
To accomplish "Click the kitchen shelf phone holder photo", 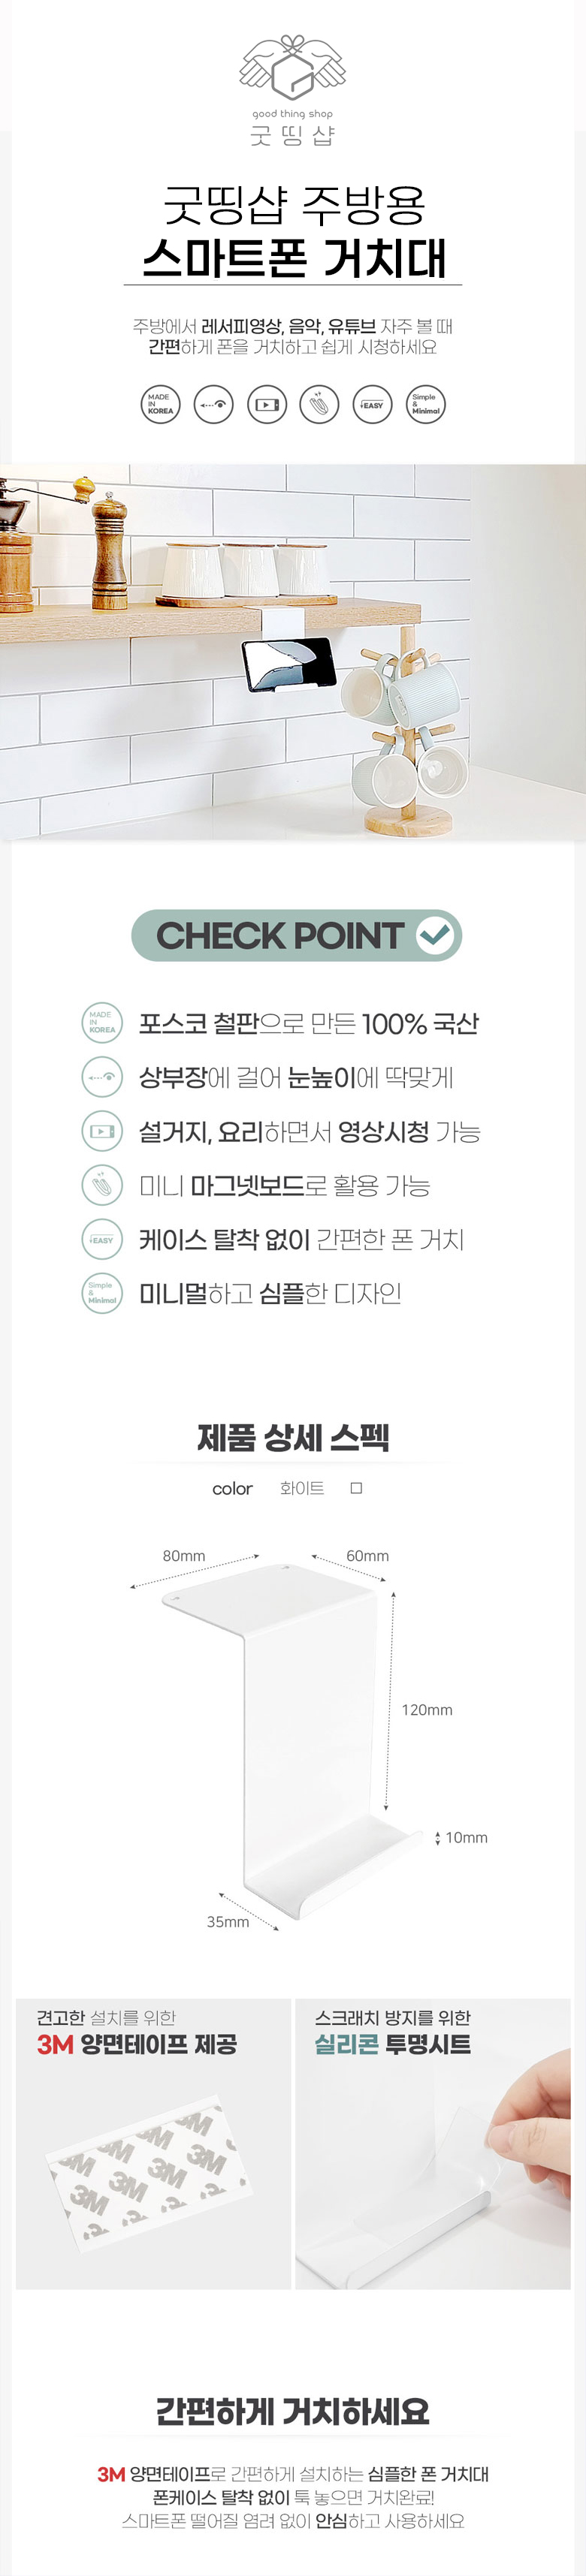I will tap(293, 651).
